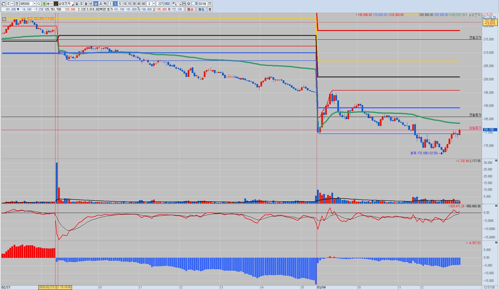Click the speaker sound icon
499x290 pixels.
pyautogui.click(x=49, y=4)
